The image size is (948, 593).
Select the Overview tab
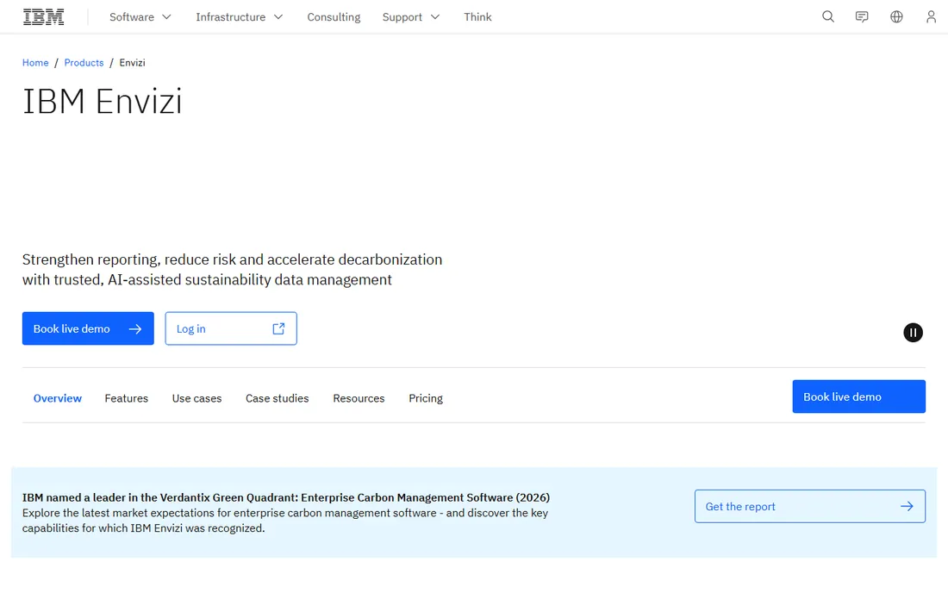point(58,398)
